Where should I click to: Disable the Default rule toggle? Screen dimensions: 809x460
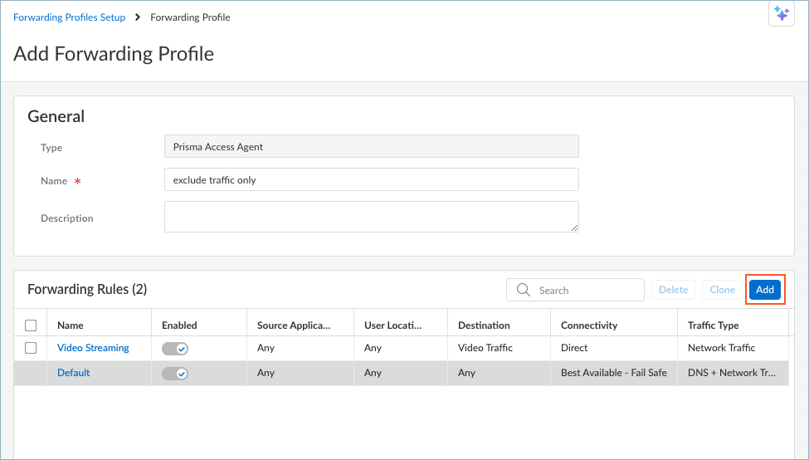click(175, 374)
